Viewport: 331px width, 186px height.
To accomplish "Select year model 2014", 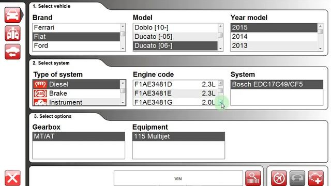I will (x=274, y=37).
